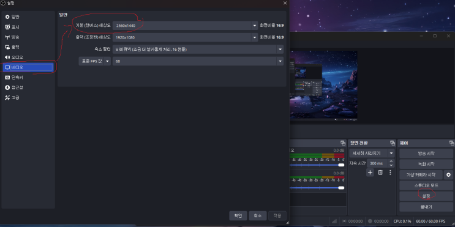Increase the 지속 시간 duration with the up arrow
The height and width of the screenshot is (227, 455).
point(391,161)
